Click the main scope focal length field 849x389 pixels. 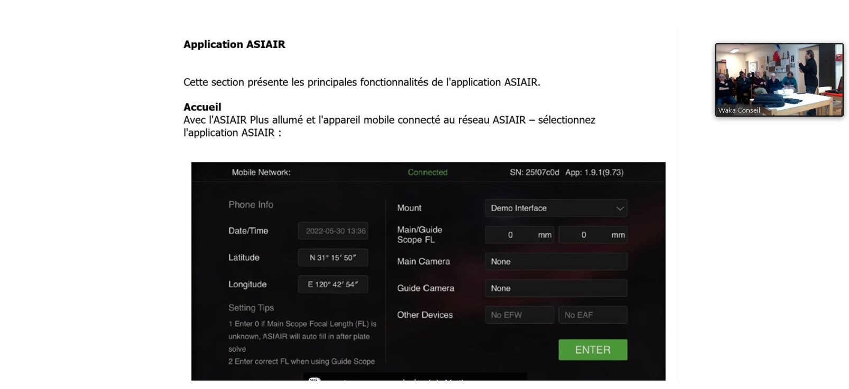click(520, 235)
